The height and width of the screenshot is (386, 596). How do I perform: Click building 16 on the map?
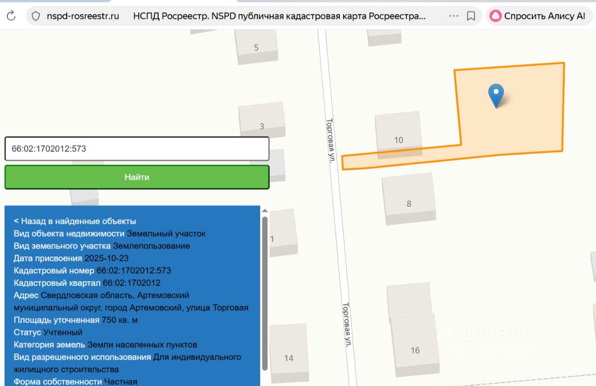(415, 346)
